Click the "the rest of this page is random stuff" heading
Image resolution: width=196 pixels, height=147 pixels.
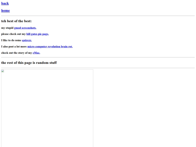pyautogui.click(x=29, y=63)
